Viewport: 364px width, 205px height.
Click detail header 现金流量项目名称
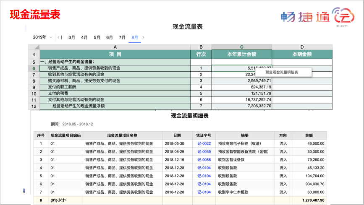122,135
